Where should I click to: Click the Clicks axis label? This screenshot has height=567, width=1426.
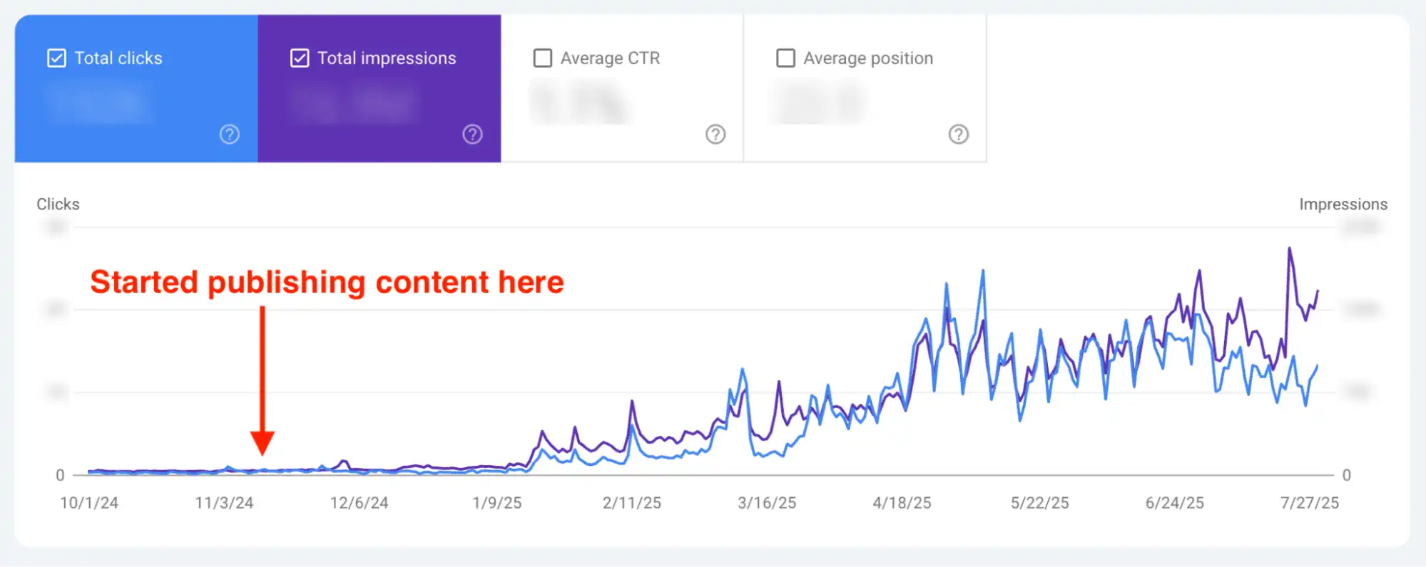(x=57, y=204)
